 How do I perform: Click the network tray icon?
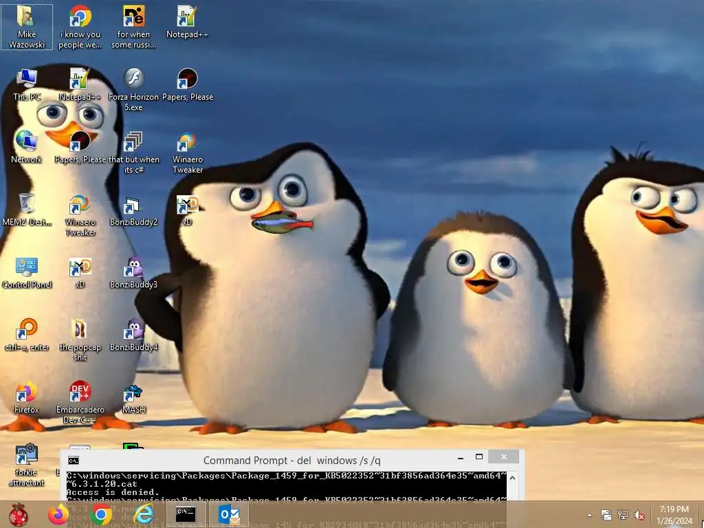(x=623, y=515)
